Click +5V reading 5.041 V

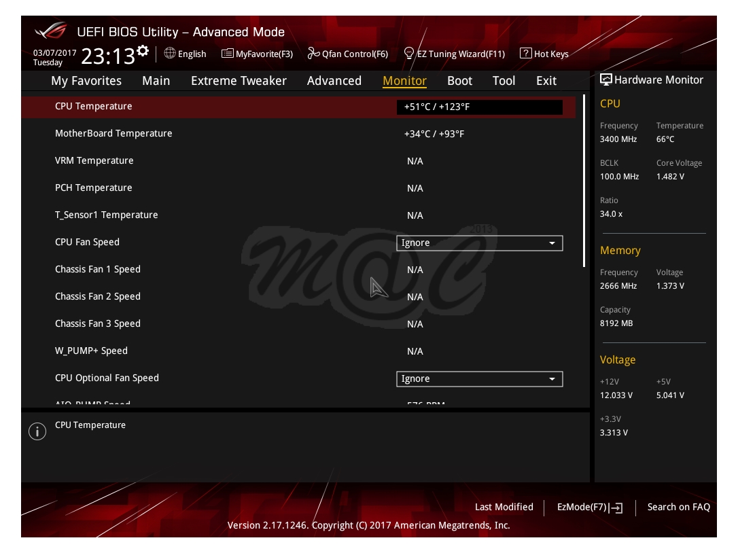click(670, 395)
